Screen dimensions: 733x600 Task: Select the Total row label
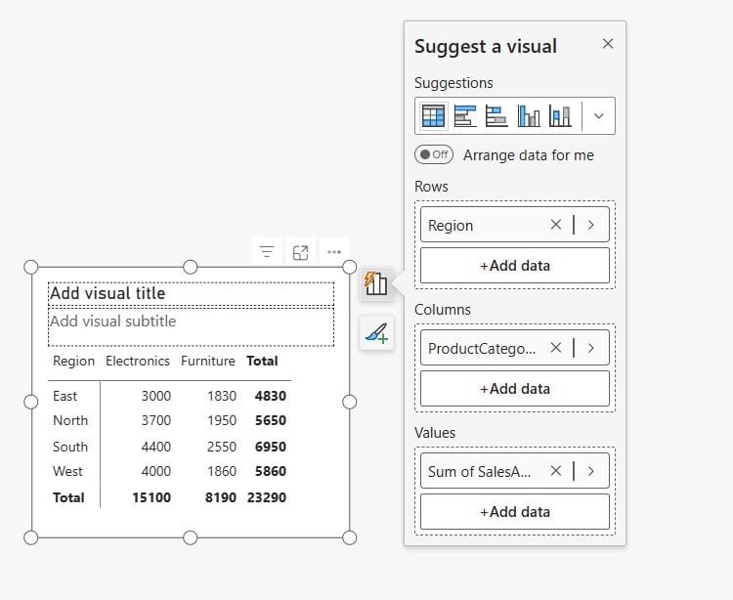tap(68, 497)
